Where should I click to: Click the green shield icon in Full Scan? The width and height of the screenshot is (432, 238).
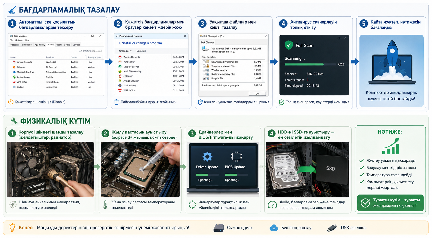click(x=289, y=45)
